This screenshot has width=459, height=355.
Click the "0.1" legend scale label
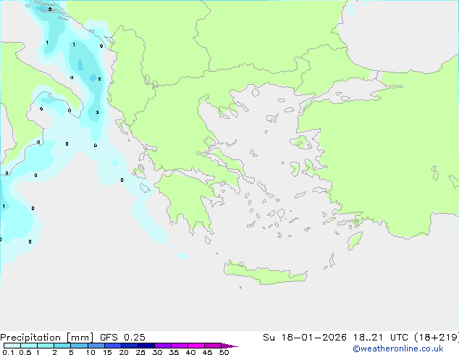point(8,352)
